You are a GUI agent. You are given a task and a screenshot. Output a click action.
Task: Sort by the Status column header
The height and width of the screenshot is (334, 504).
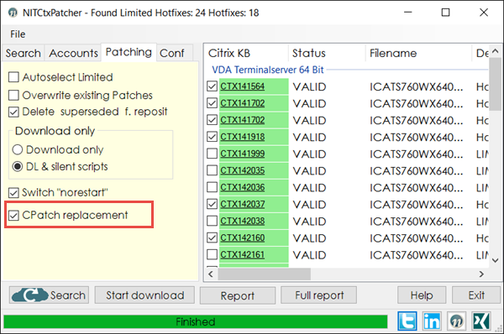pos(327,53)
